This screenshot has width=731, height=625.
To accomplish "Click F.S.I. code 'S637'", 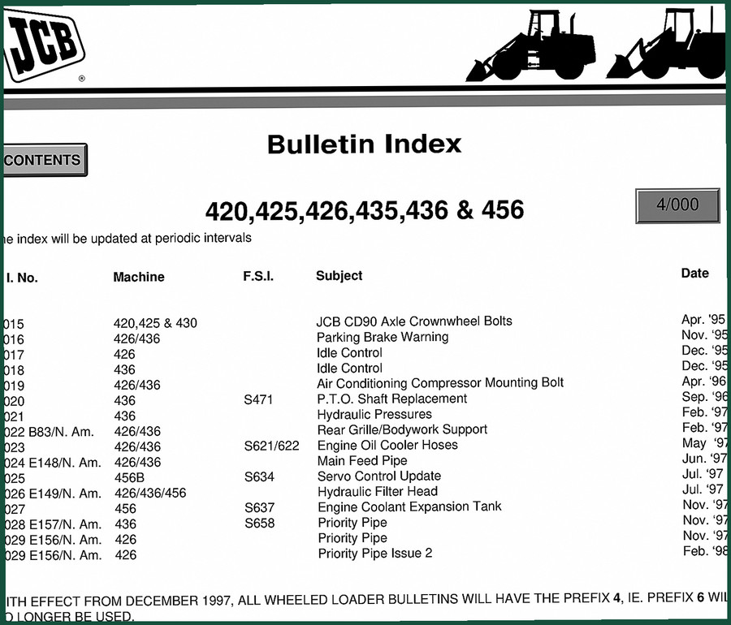I will point(260,507).
